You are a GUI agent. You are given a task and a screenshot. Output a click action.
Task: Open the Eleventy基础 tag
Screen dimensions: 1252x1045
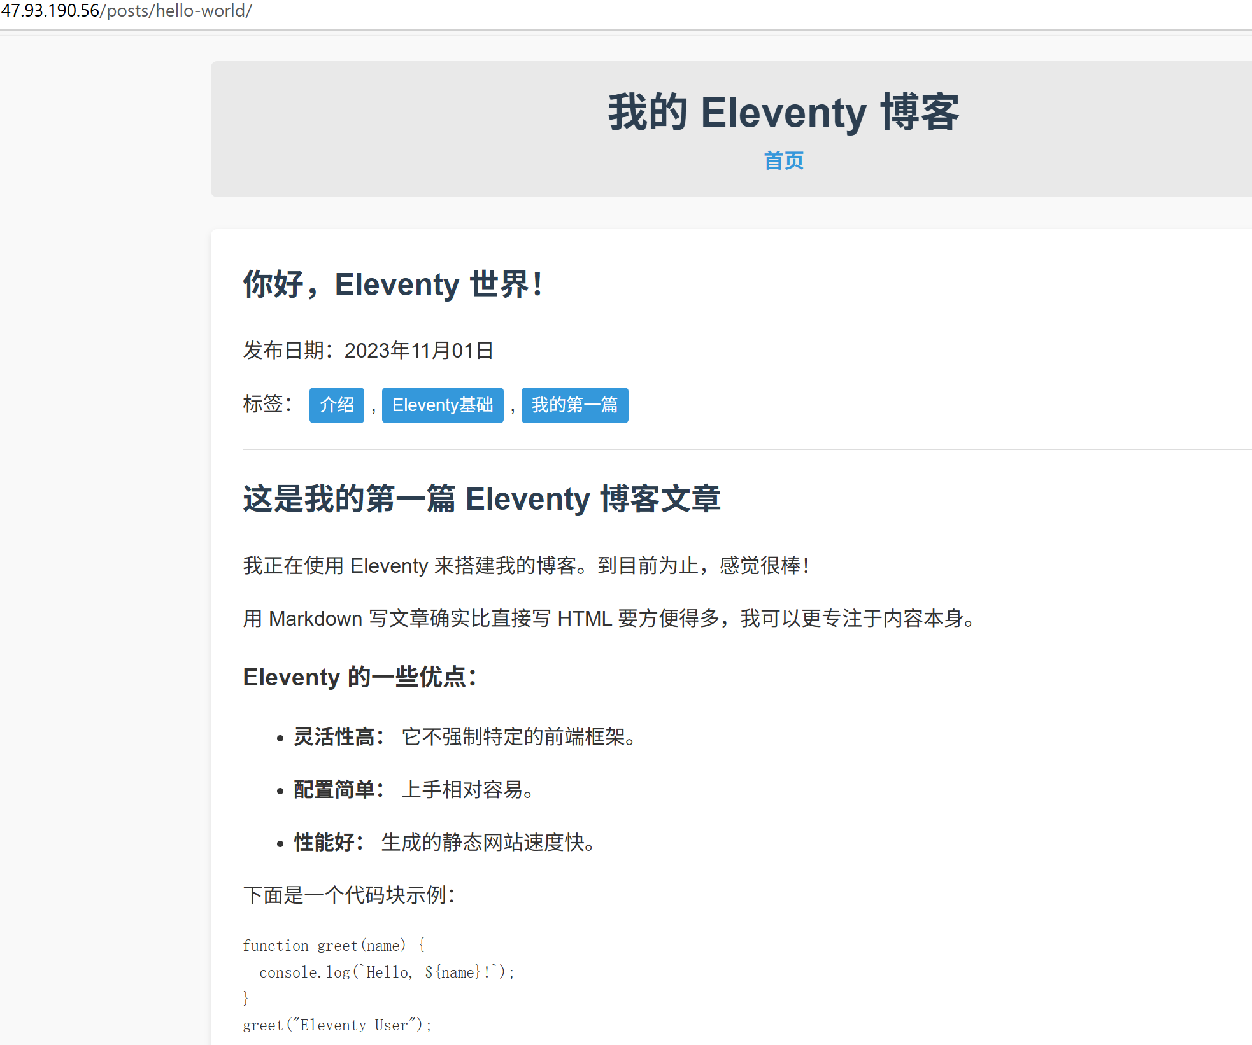tap(443, 405)
